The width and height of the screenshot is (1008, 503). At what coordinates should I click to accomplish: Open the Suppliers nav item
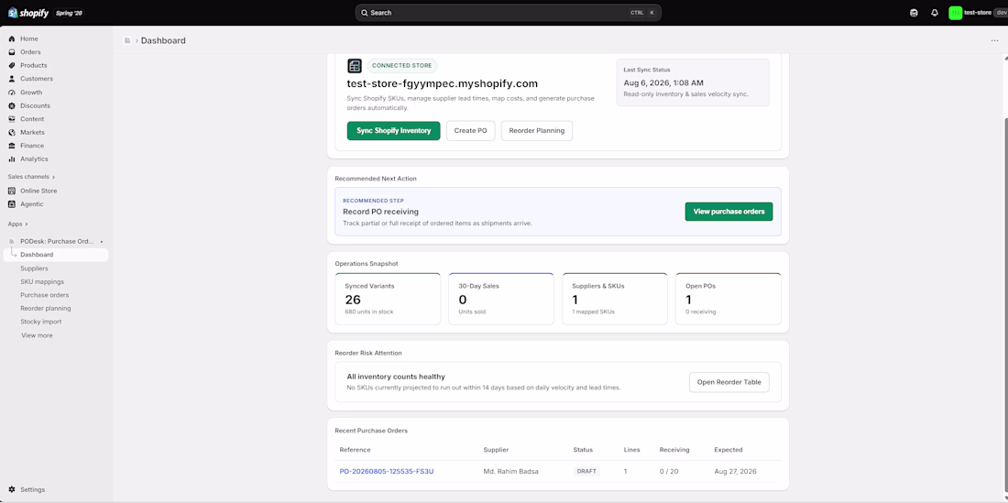tap(34, 268)
